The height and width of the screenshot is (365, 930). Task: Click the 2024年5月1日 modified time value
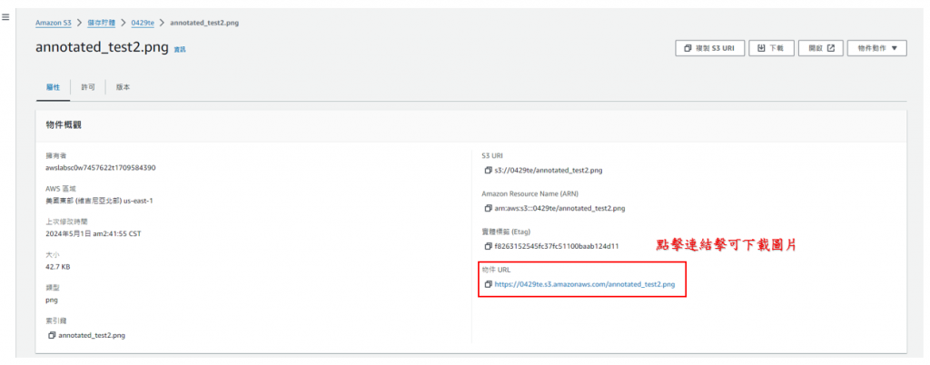click(94, 233)
